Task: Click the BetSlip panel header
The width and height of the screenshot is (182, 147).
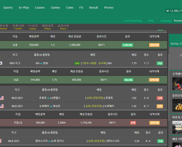Action: click(175, 44)
